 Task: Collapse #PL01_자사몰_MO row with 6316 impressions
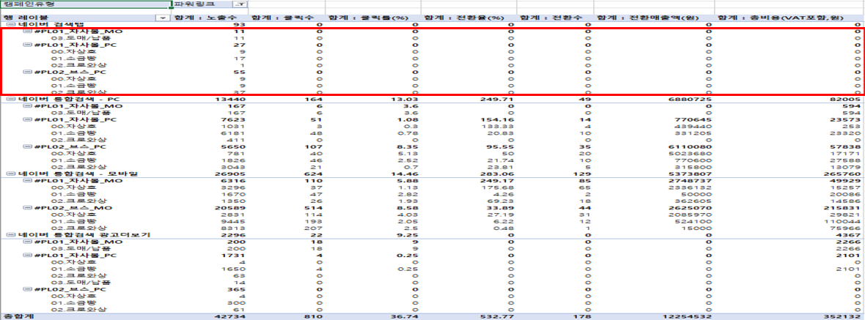(28, 181)
